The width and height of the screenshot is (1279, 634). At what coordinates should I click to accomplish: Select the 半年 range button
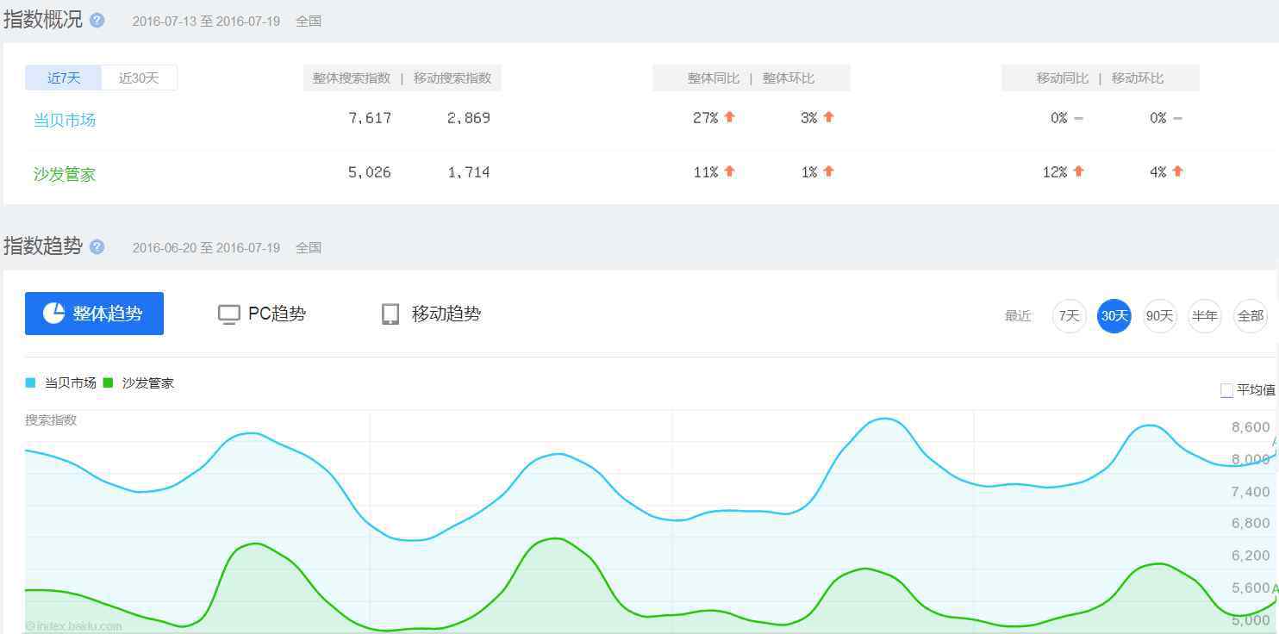[1204, 316]
